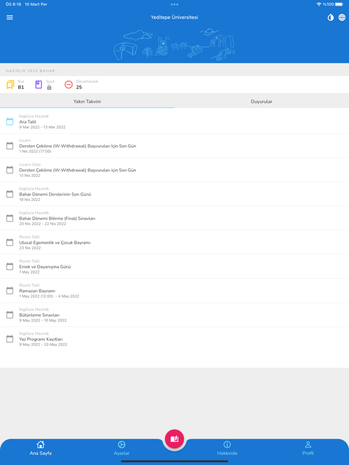Open Ramazan Bayramı event
Viewport: 349px width, 465px height.
[174, 291]
